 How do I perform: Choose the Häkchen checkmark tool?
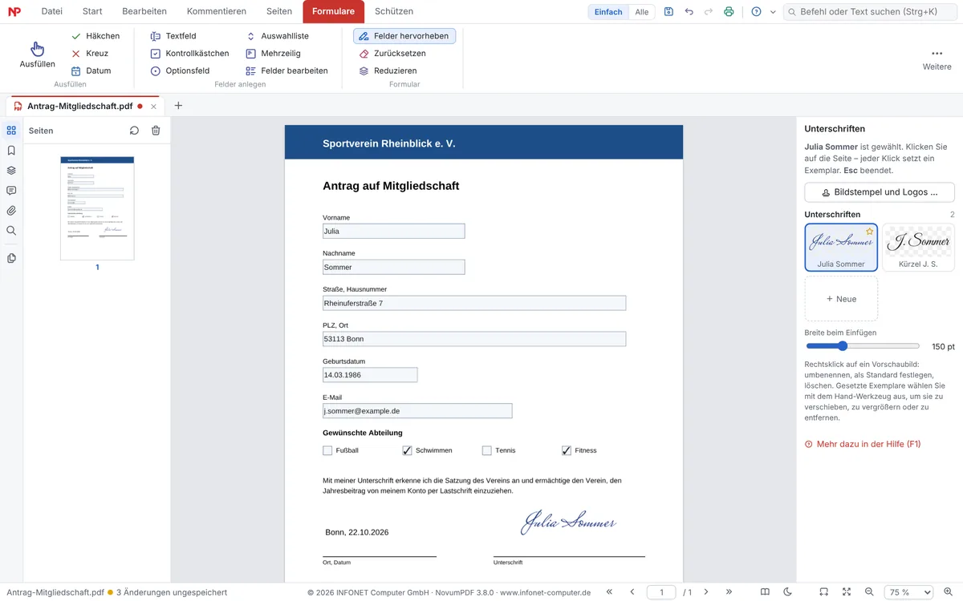pos(95,36)
